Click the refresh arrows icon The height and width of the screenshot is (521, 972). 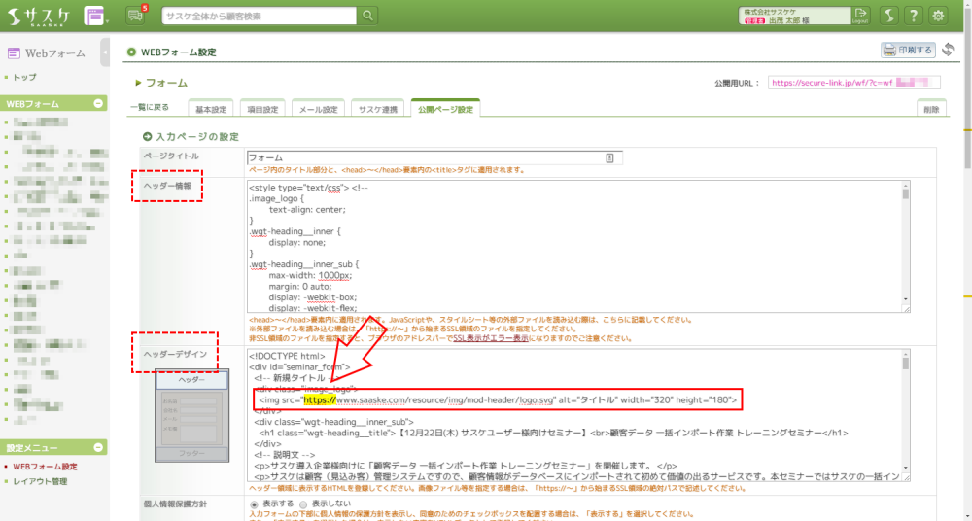[x=948, y=50]
